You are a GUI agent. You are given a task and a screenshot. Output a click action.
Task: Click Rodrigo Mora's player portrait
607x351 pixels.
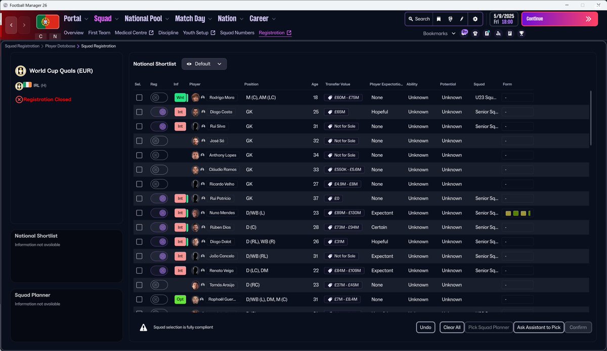pyautogui.click(x=195, y=97)
